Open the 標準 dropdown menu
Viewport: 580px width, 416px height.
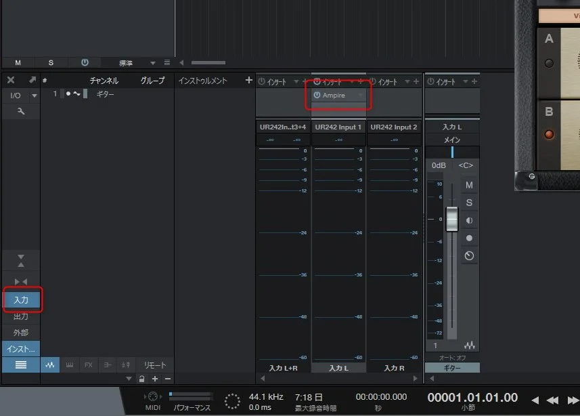(x=153, y=63)
